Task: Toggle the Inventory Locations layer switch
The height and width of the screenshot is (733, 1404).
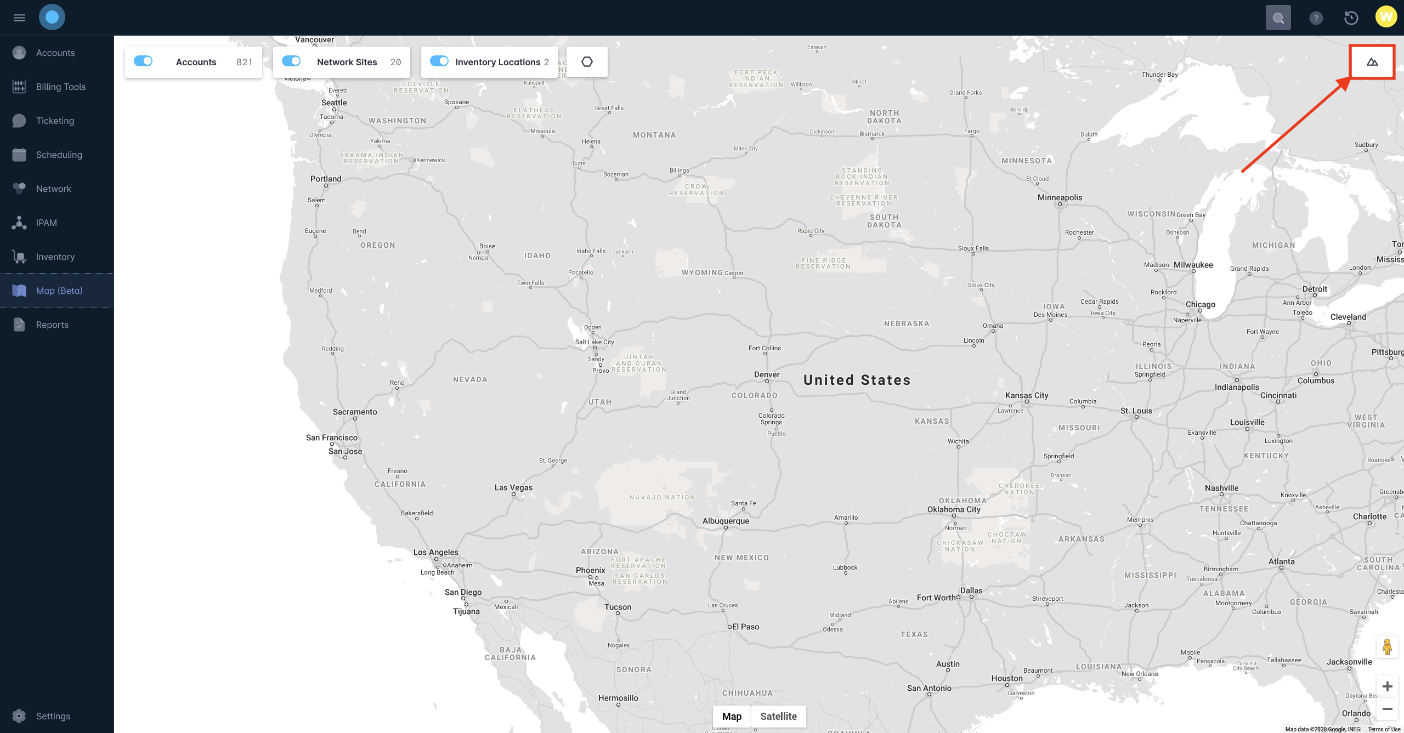Action: pyautogui.click(x=439, y=61)
